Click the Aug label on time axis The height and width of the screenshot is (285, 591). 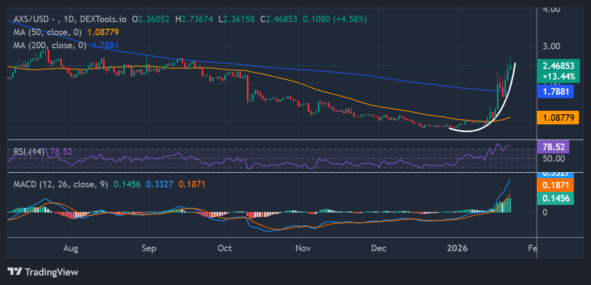pos(71,248)
